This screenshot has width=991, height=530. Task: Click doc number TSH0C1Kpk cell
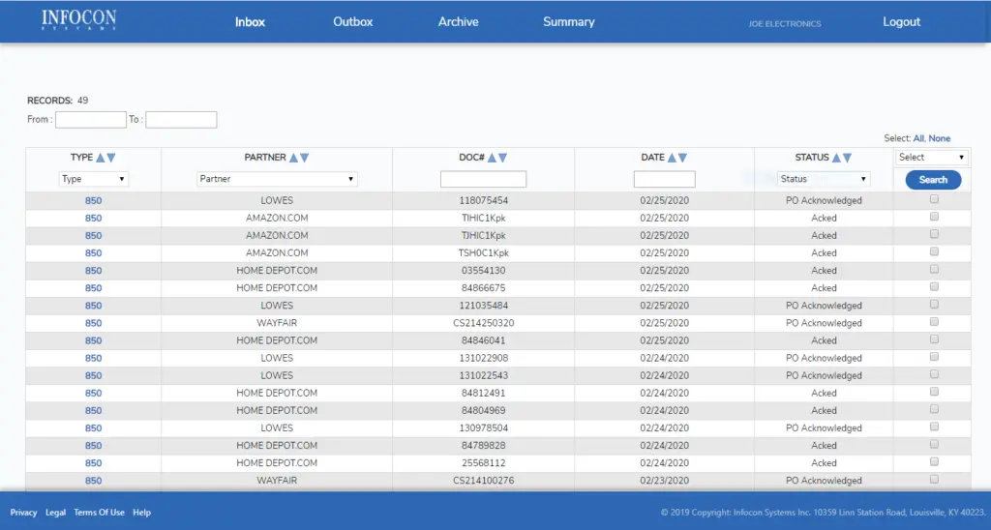click(x=484, y=253)
